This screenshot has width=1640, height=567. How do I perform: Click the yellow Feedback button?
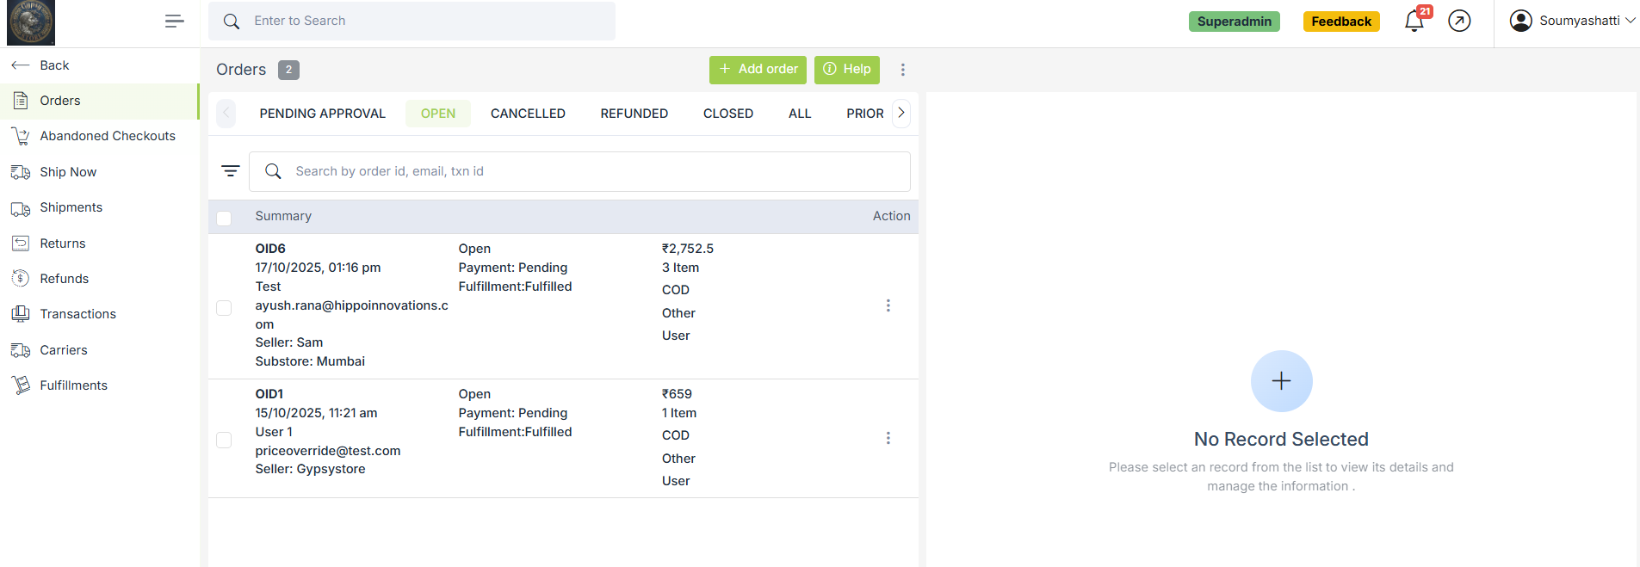click(1340, 22)
